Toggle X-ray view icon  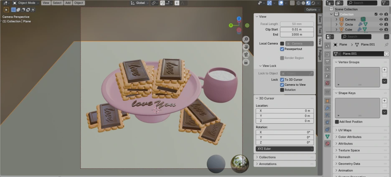[292, 3]
